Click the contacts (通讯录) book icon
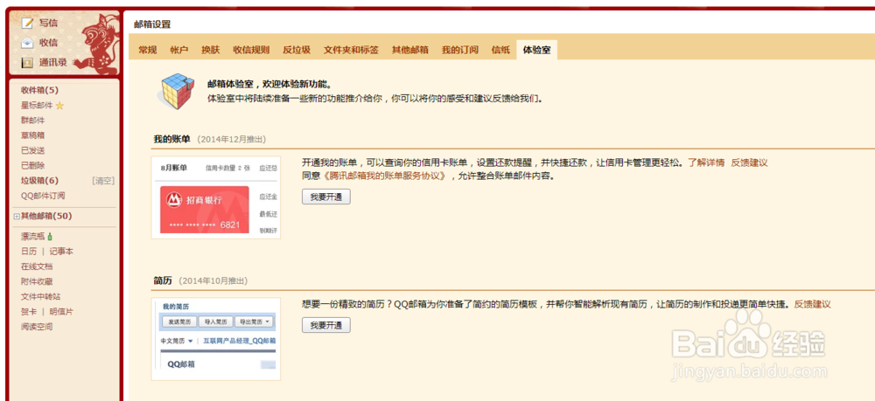 coord(27,63)
